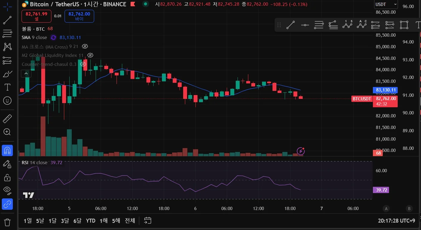Toggle hide all drawings eye icon
Viewport: 421px width, 230px height.
click(7, 190)
